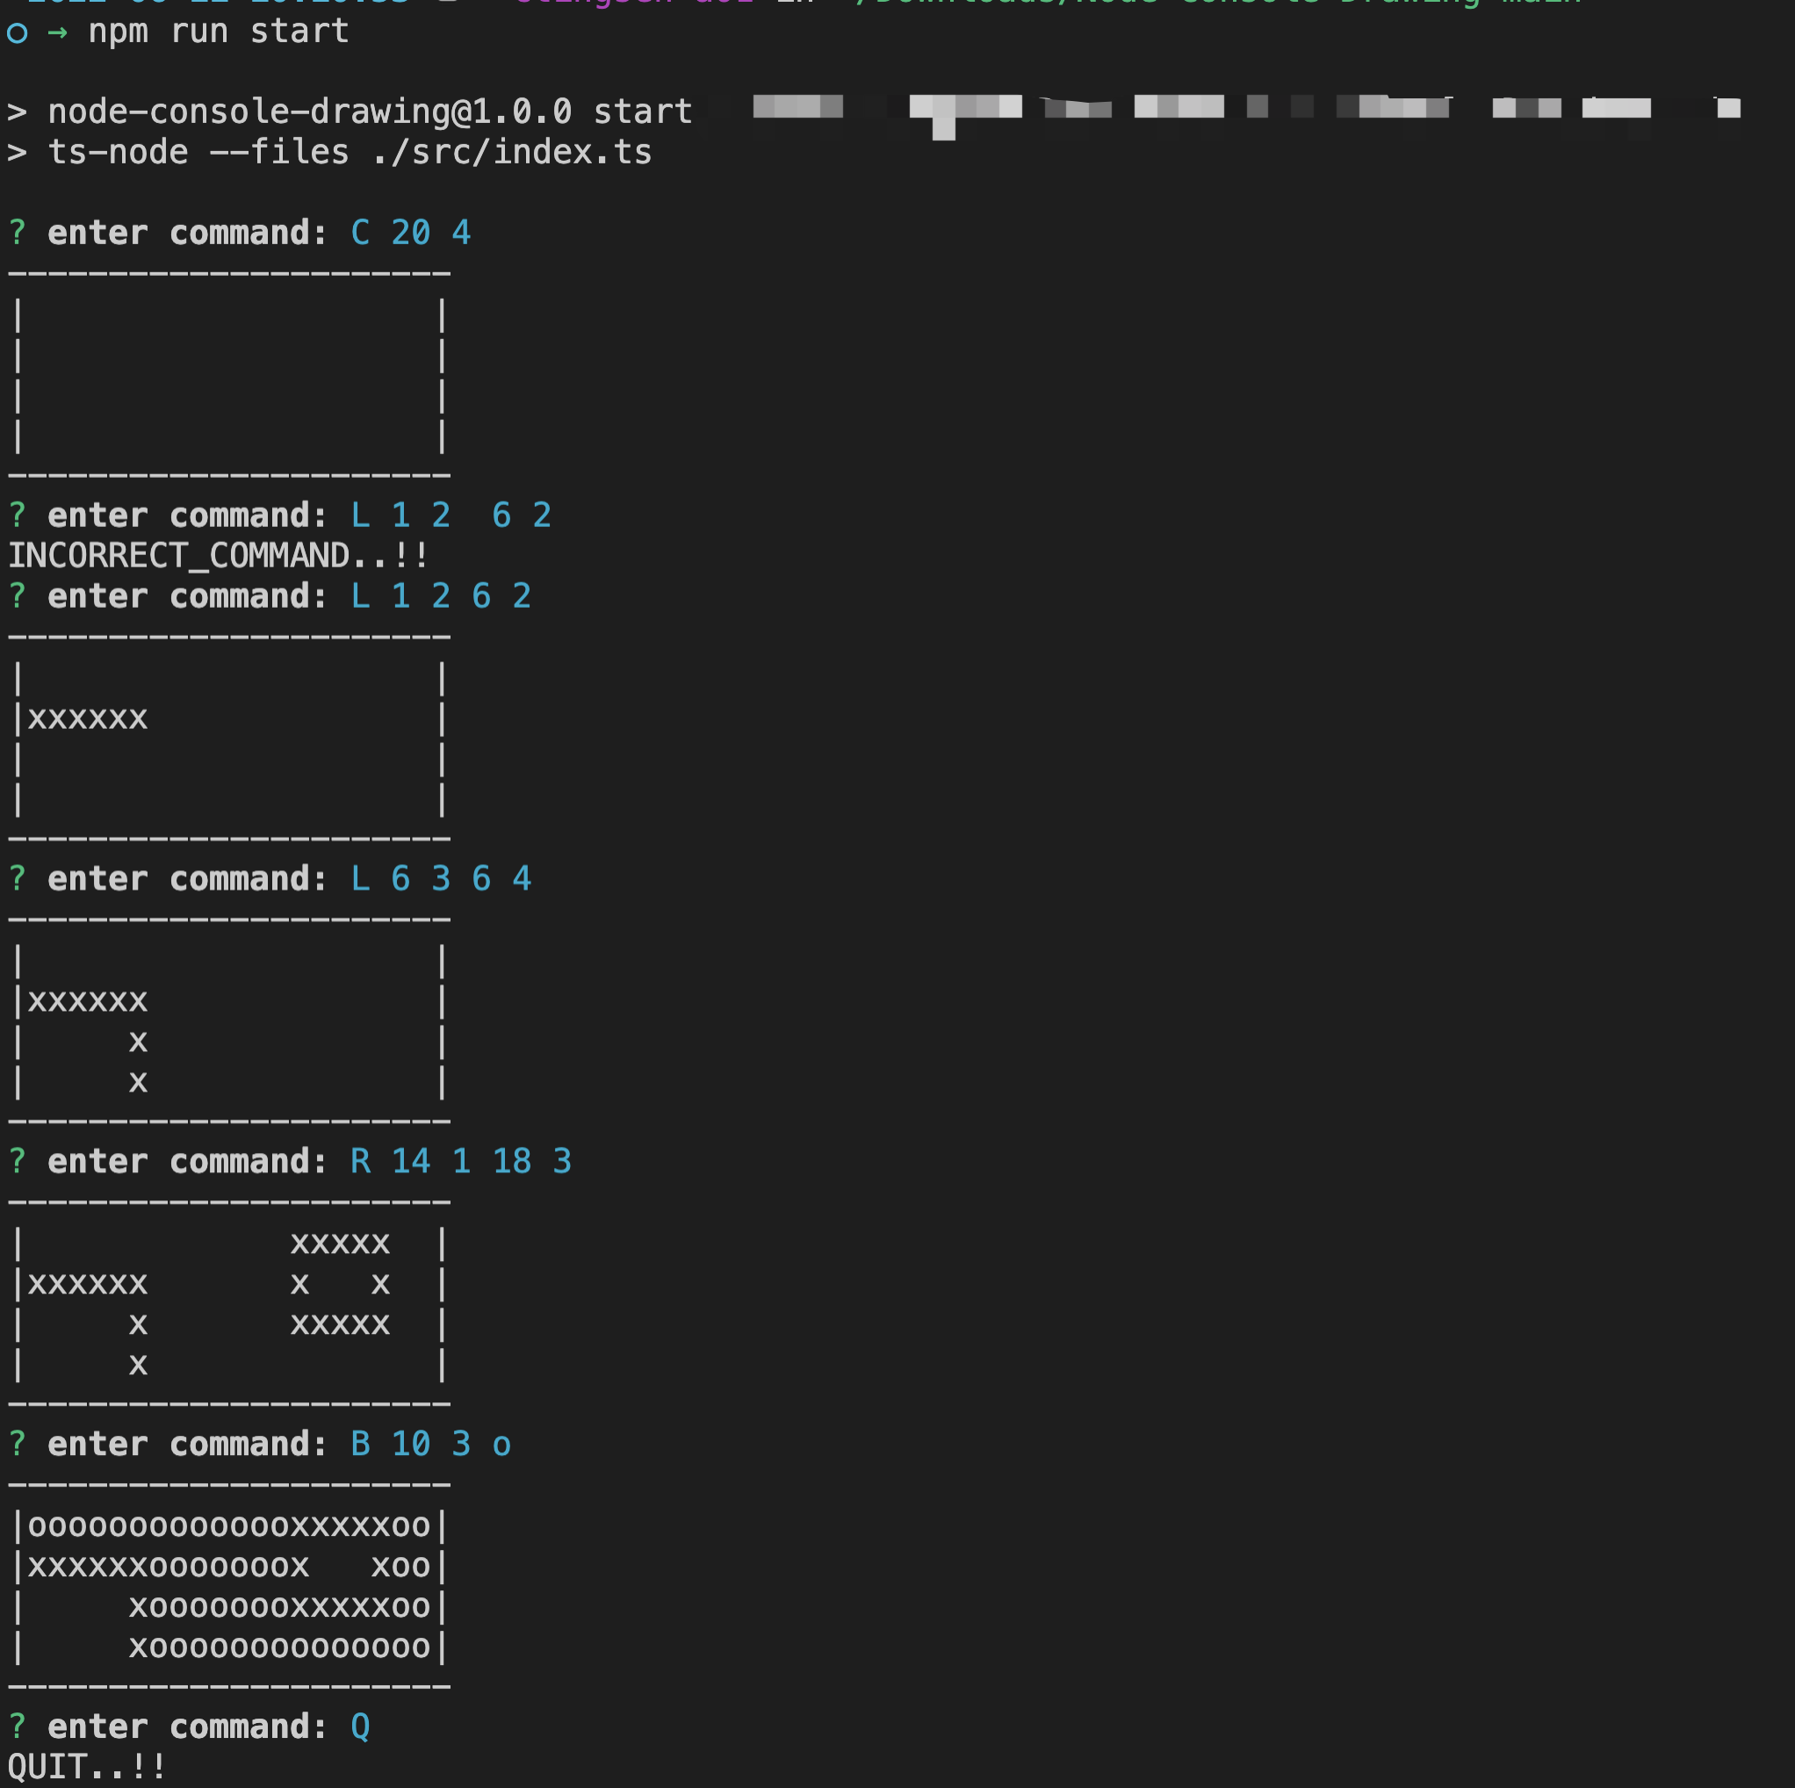
Task: Click the green question mark before 'Q'
Action: [17, 1727]
